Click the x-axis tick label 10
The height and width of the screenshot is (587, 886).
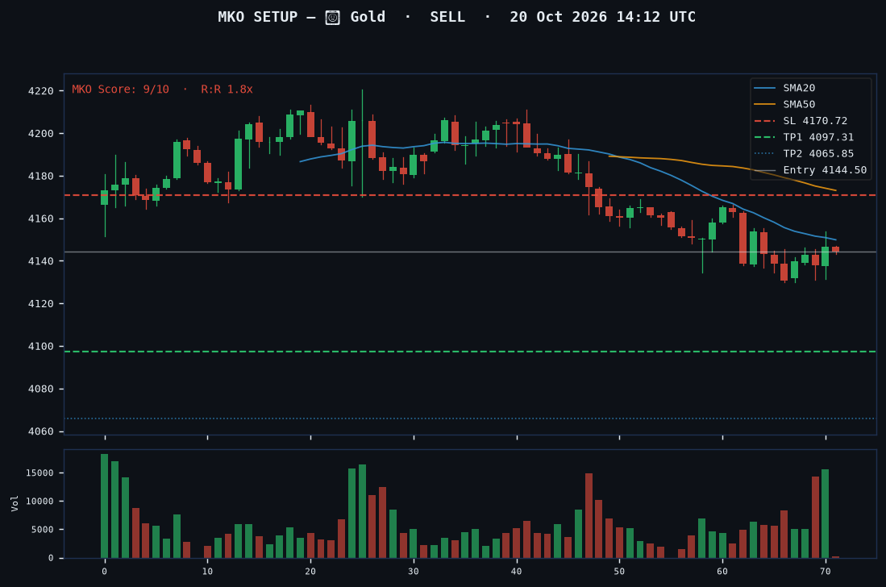pyautogui.click(x=207, y=571)
